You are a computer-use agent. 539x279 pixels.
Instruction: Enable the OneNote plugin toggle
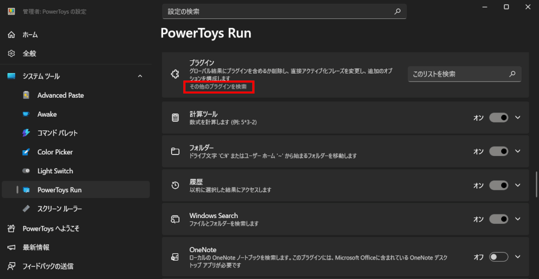tap(498, 257)
